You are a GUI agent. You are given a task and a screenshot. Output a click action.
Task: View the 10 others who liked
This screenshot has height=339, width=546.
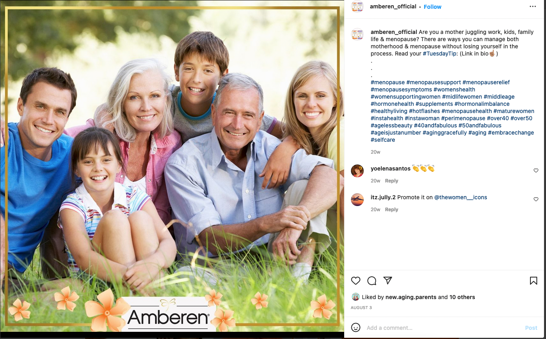pos(462,297)
